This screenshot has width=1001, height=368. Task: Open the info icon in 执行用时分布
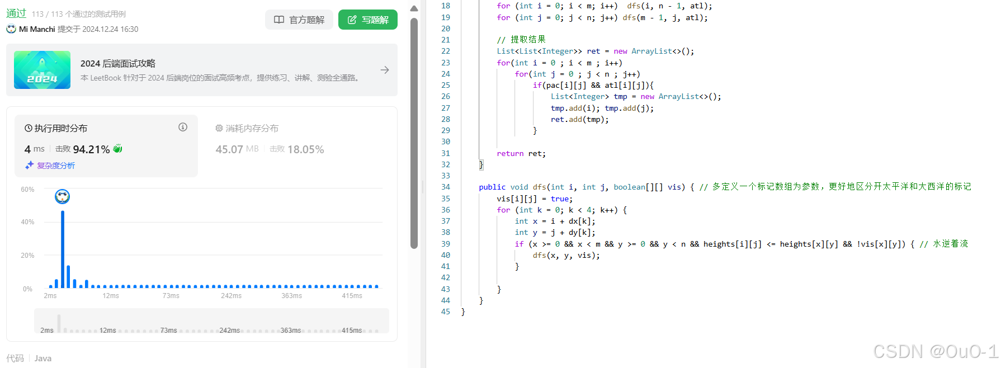point(183,127)
